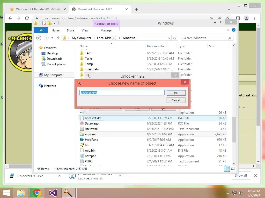Viewport: 265px width, 198px height.
Task: Open Explorer help question mark icon
Action: coord(234,30)
